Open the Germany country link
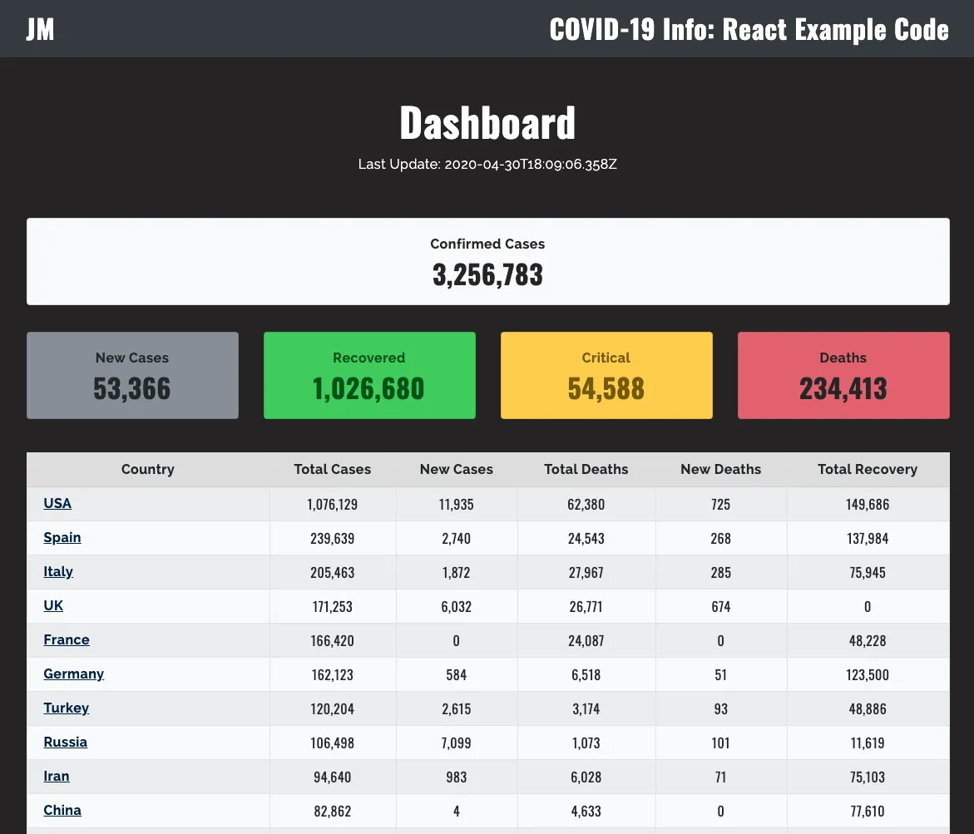 coord(74,674)
